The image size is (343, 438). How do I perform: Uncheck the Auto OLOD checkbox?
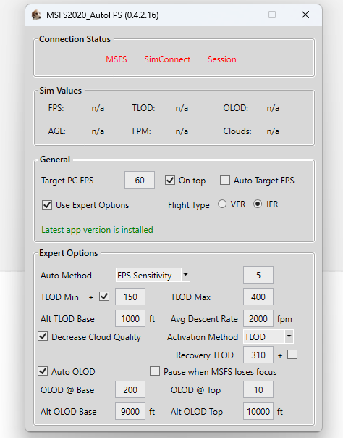point(43,371)
